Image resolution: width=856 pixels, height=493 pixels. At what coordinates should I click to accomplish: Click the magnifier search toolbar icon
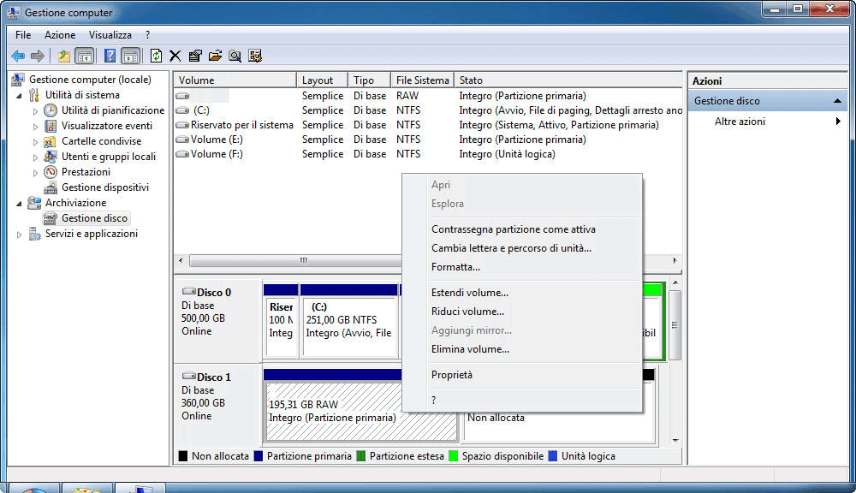[x=235, y=56]
